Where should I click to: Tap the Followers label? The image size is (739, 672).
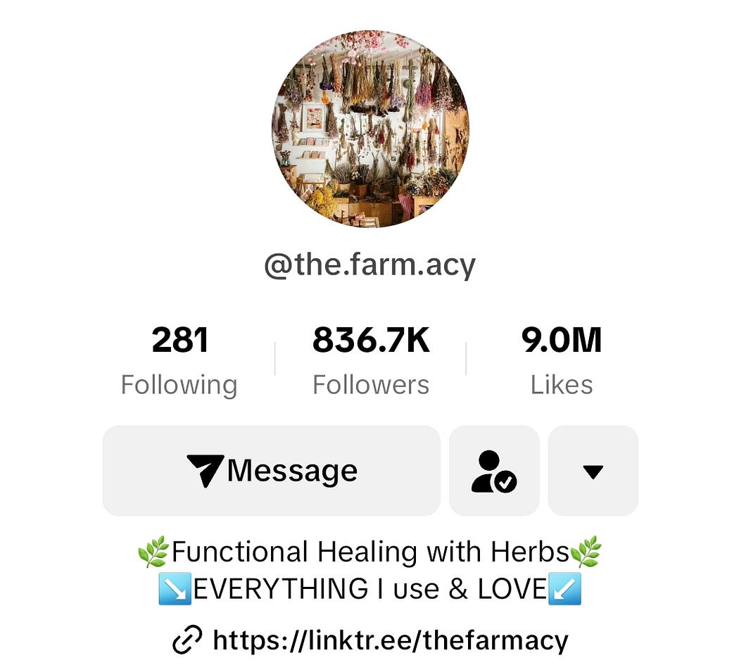pos(371,385)
